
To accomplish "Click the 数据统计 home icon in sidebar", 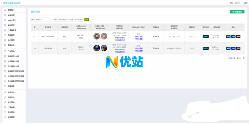I will pos(5,10).
